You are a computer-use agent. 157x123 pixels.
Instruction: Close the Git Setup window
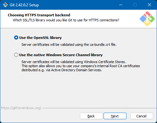point(149,5)
